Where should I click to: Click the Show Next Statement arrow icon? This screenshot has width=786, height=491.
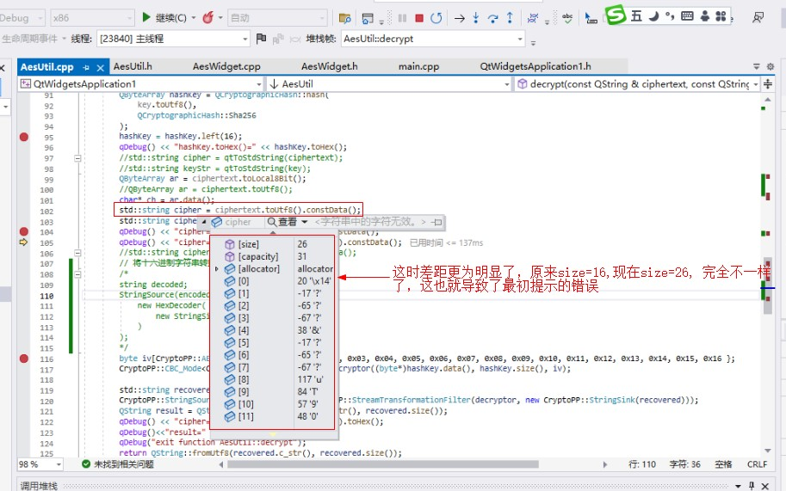coord(459,19)
